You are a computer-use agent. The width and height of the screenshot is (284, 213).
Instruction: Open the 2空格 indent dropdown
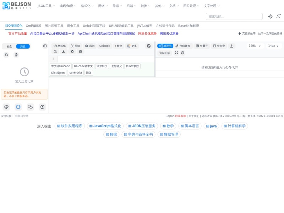(x=255, y=46)
